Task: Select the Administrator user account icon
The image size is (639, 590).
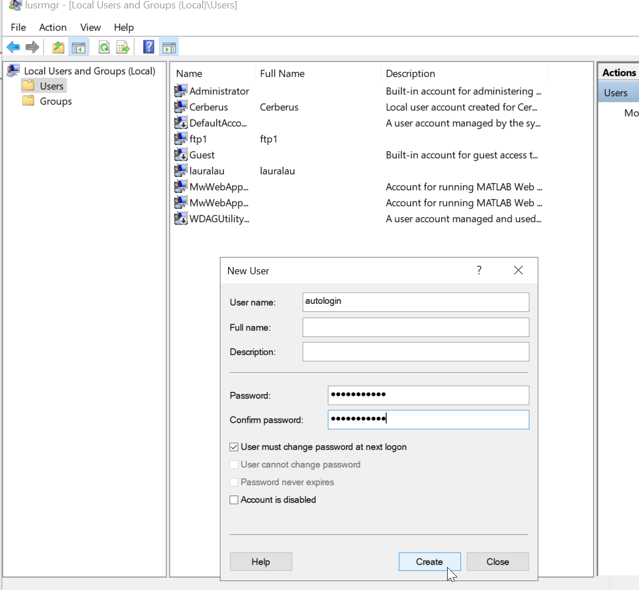Action: [181, 91]
